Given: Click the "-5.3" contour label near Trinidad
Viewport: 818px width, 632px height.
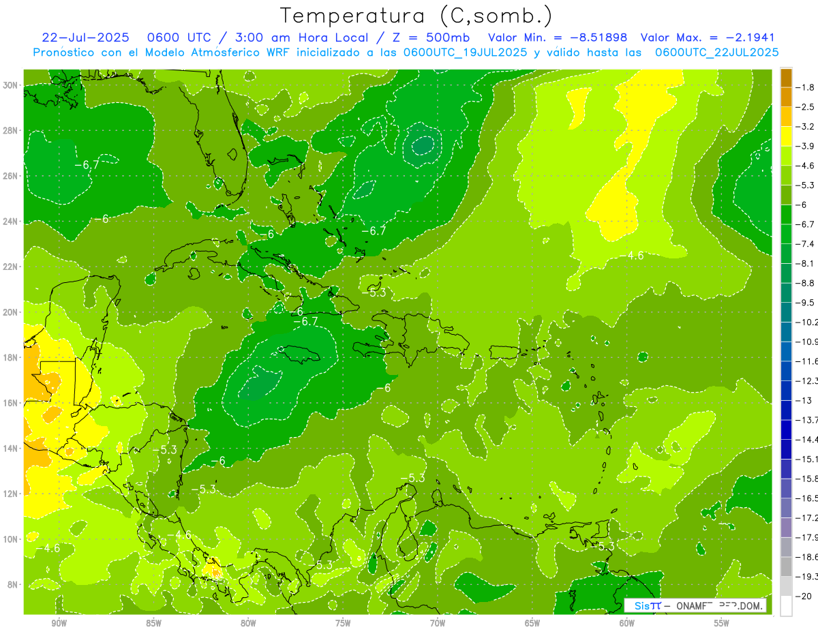Looking at the screenshot, I should [603, 547].
